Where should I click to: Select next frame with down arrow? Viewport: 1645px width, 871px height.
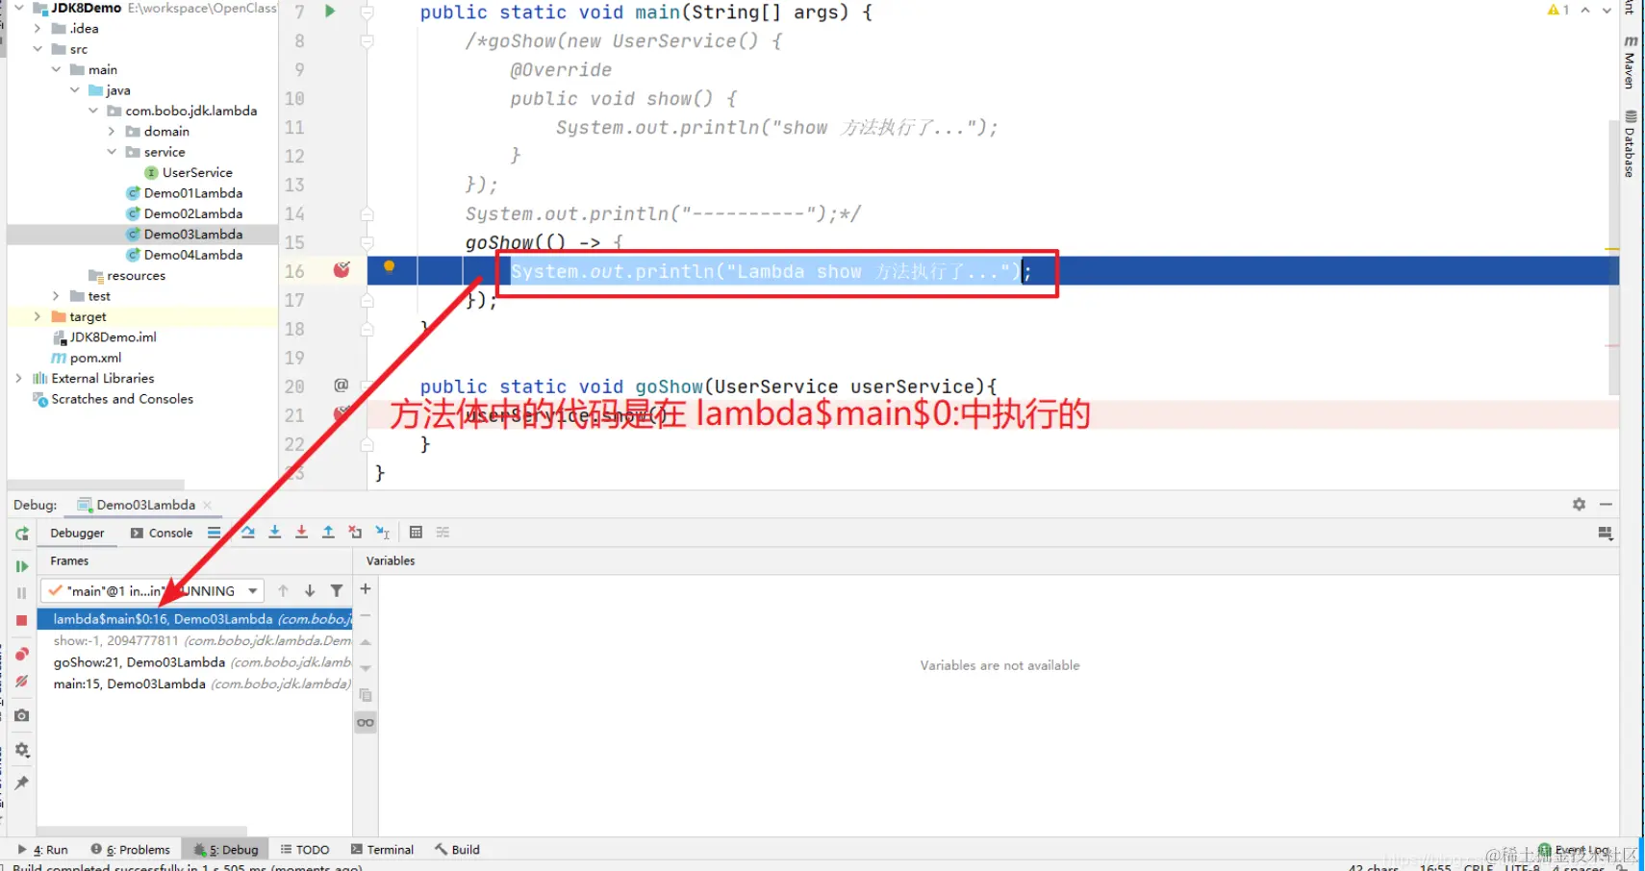coord(310,591)
